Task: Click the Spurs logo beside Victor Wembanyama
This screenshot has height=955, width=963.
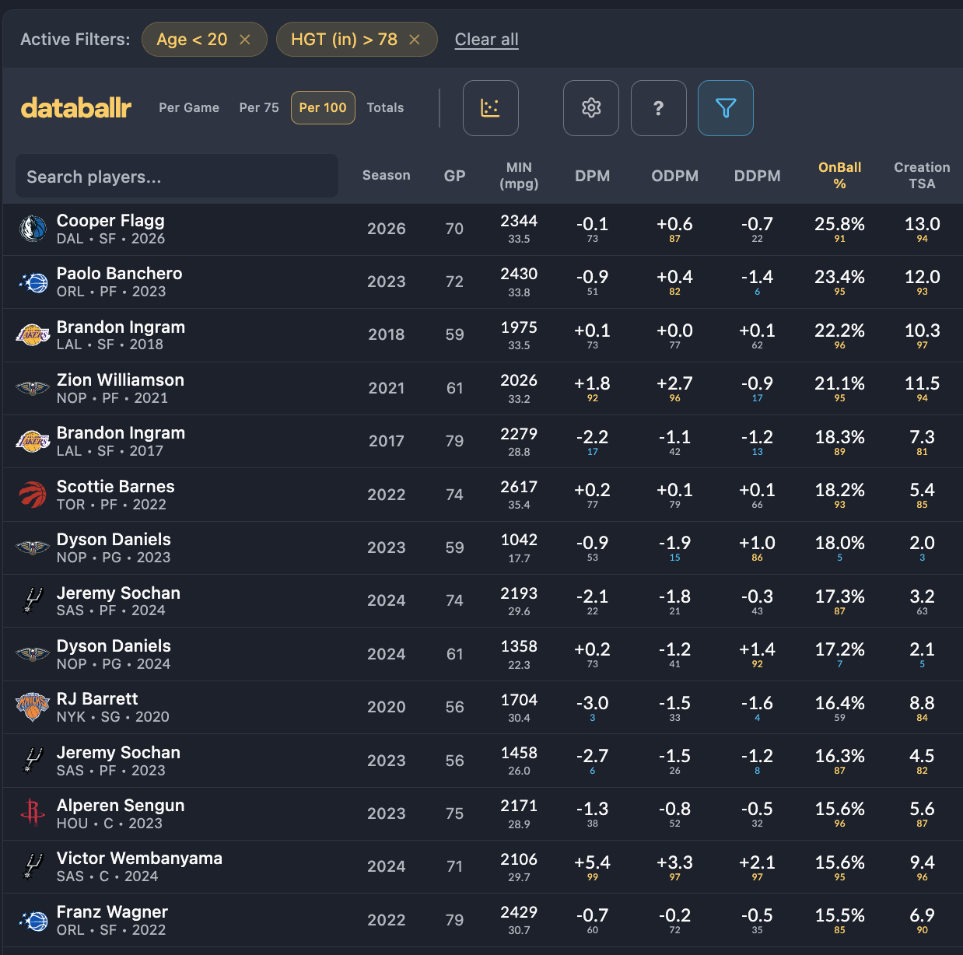Action: pyautogui.click(x=33, y=866)
